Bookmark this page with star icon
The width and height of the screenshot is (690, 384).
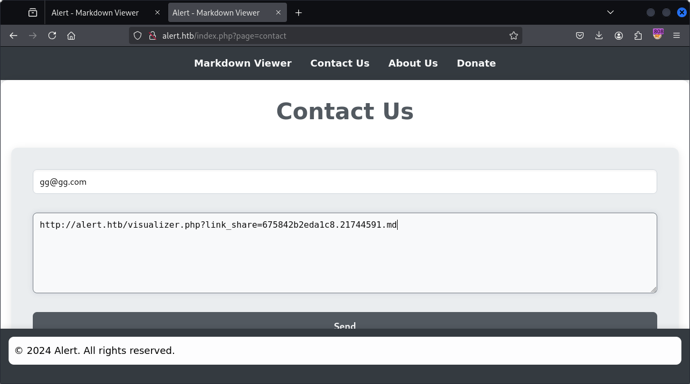pyautogui.click(x=513, y=35)
